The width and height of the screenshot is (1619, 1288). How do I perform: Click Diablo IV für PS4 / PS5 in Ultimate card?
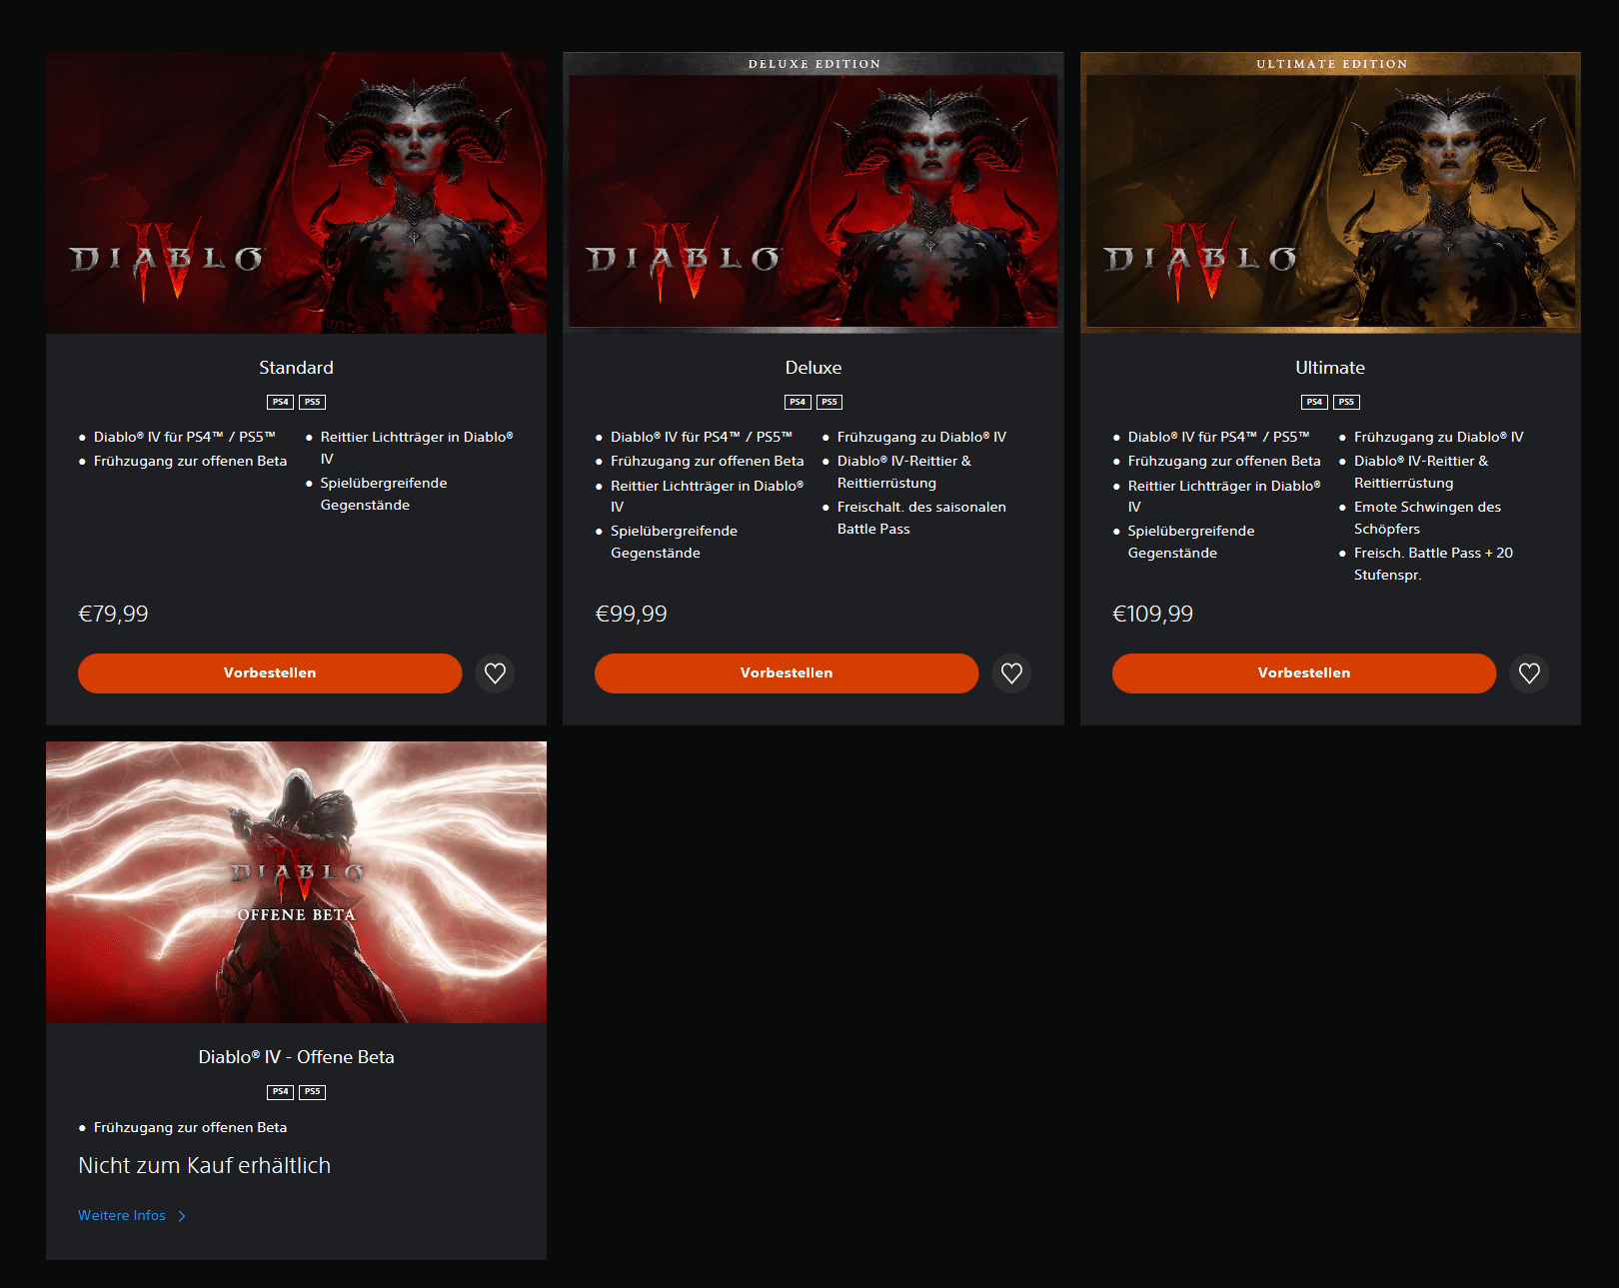1219,437
